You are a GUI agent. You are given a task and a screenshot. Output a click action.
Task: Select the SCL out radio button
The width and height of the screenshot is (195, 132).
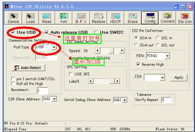(158, 45)
